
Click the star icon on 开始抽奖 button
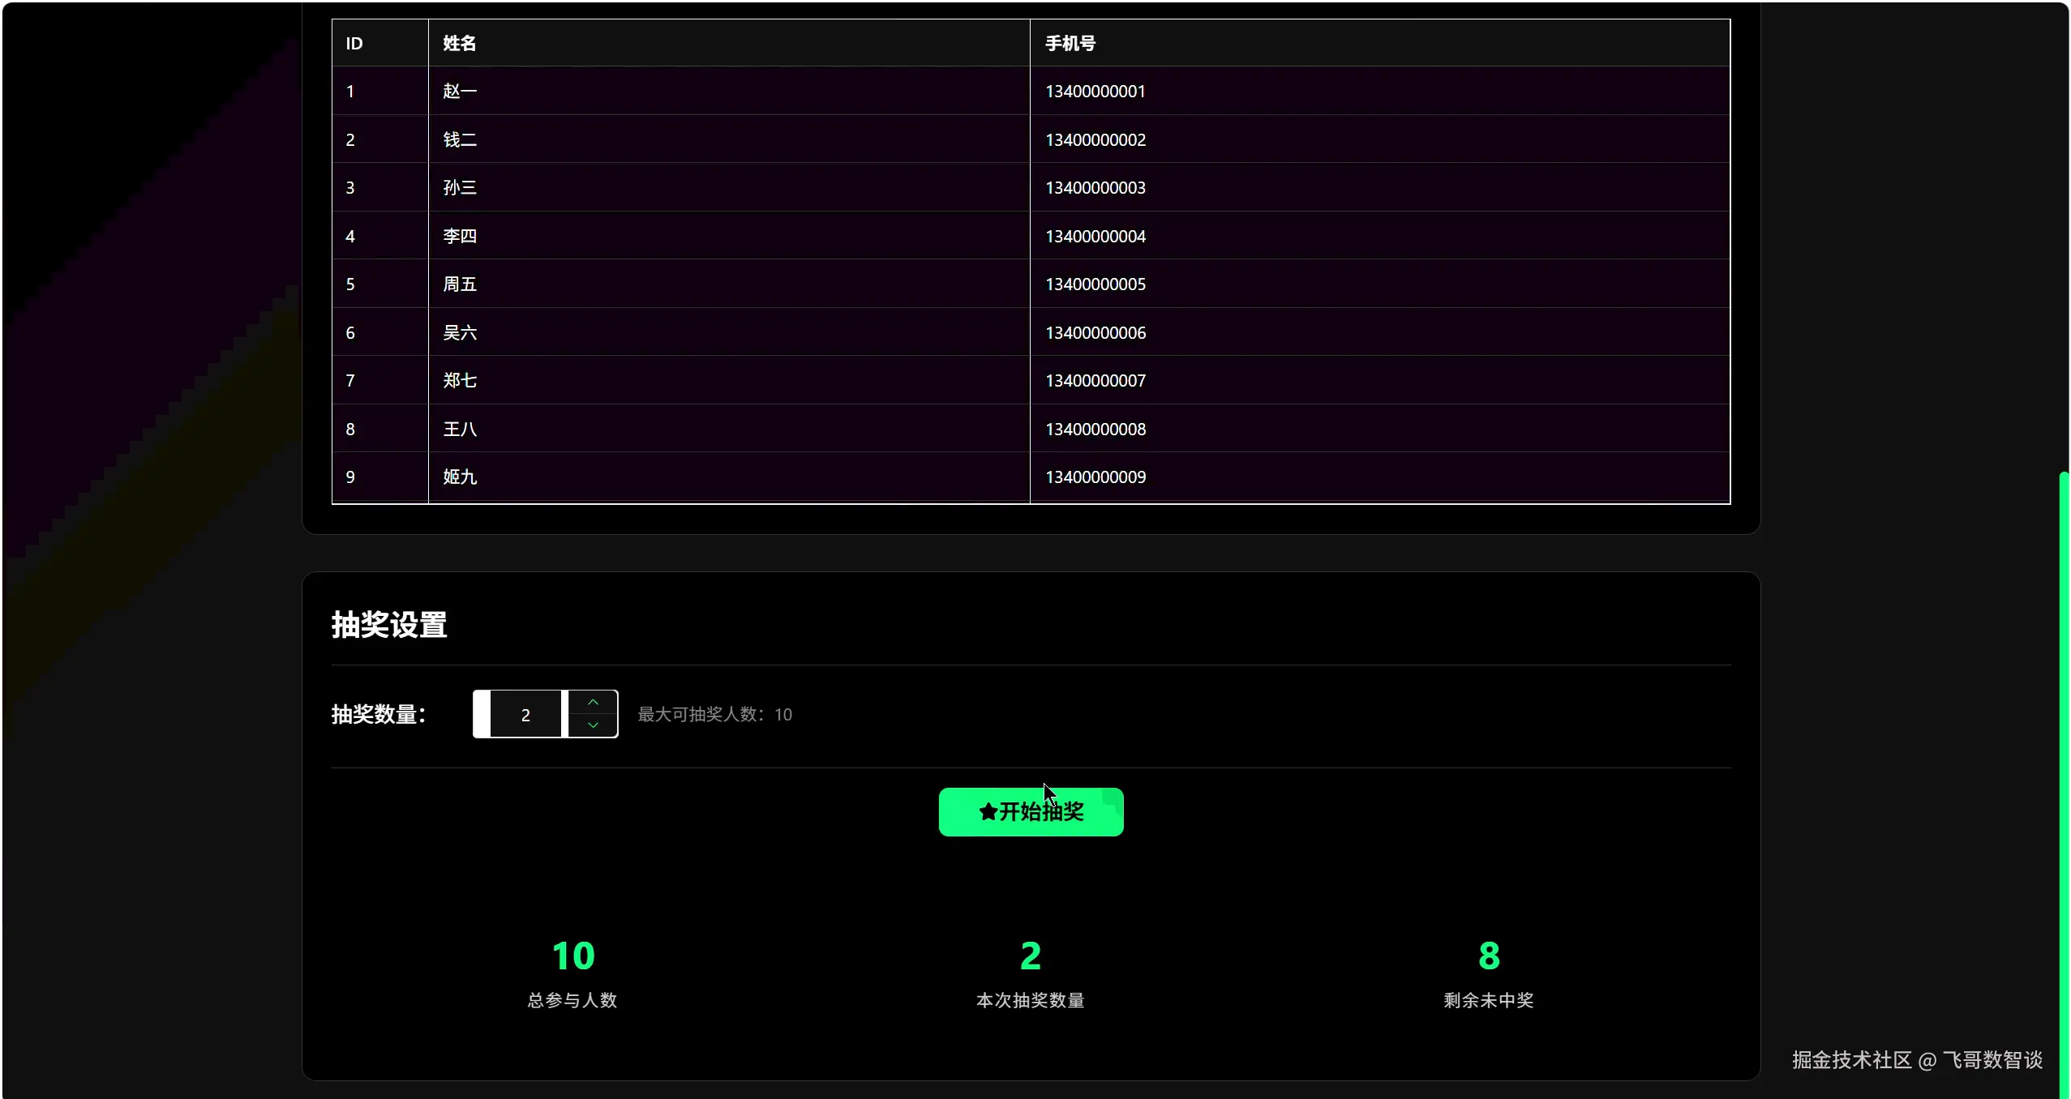[x=988, y=811]
